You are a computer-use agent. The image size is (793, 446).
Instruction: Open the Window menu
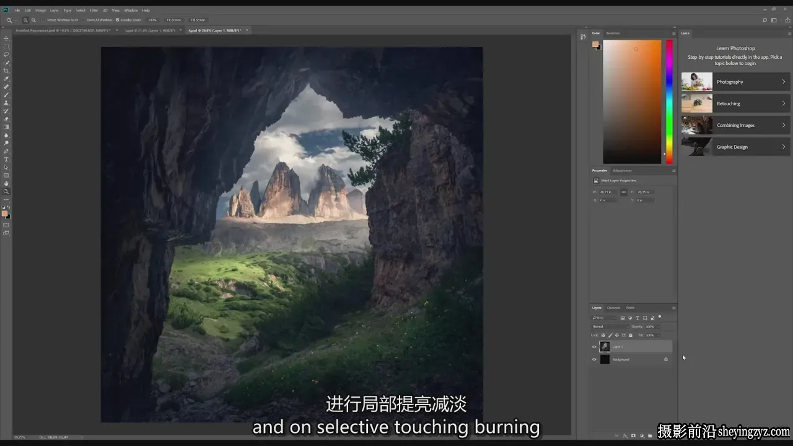click(x=131, y=10)
